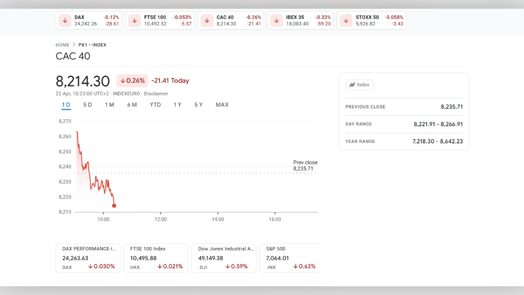Click the down arrow icon beside FTSE 100
Screen dimensions: 524x295
[134, 20]
